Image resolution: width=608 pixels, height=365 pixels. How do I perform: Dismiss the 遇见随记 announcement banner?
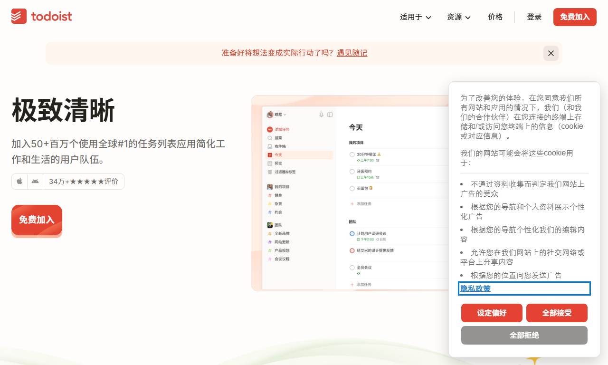point(551,53)
